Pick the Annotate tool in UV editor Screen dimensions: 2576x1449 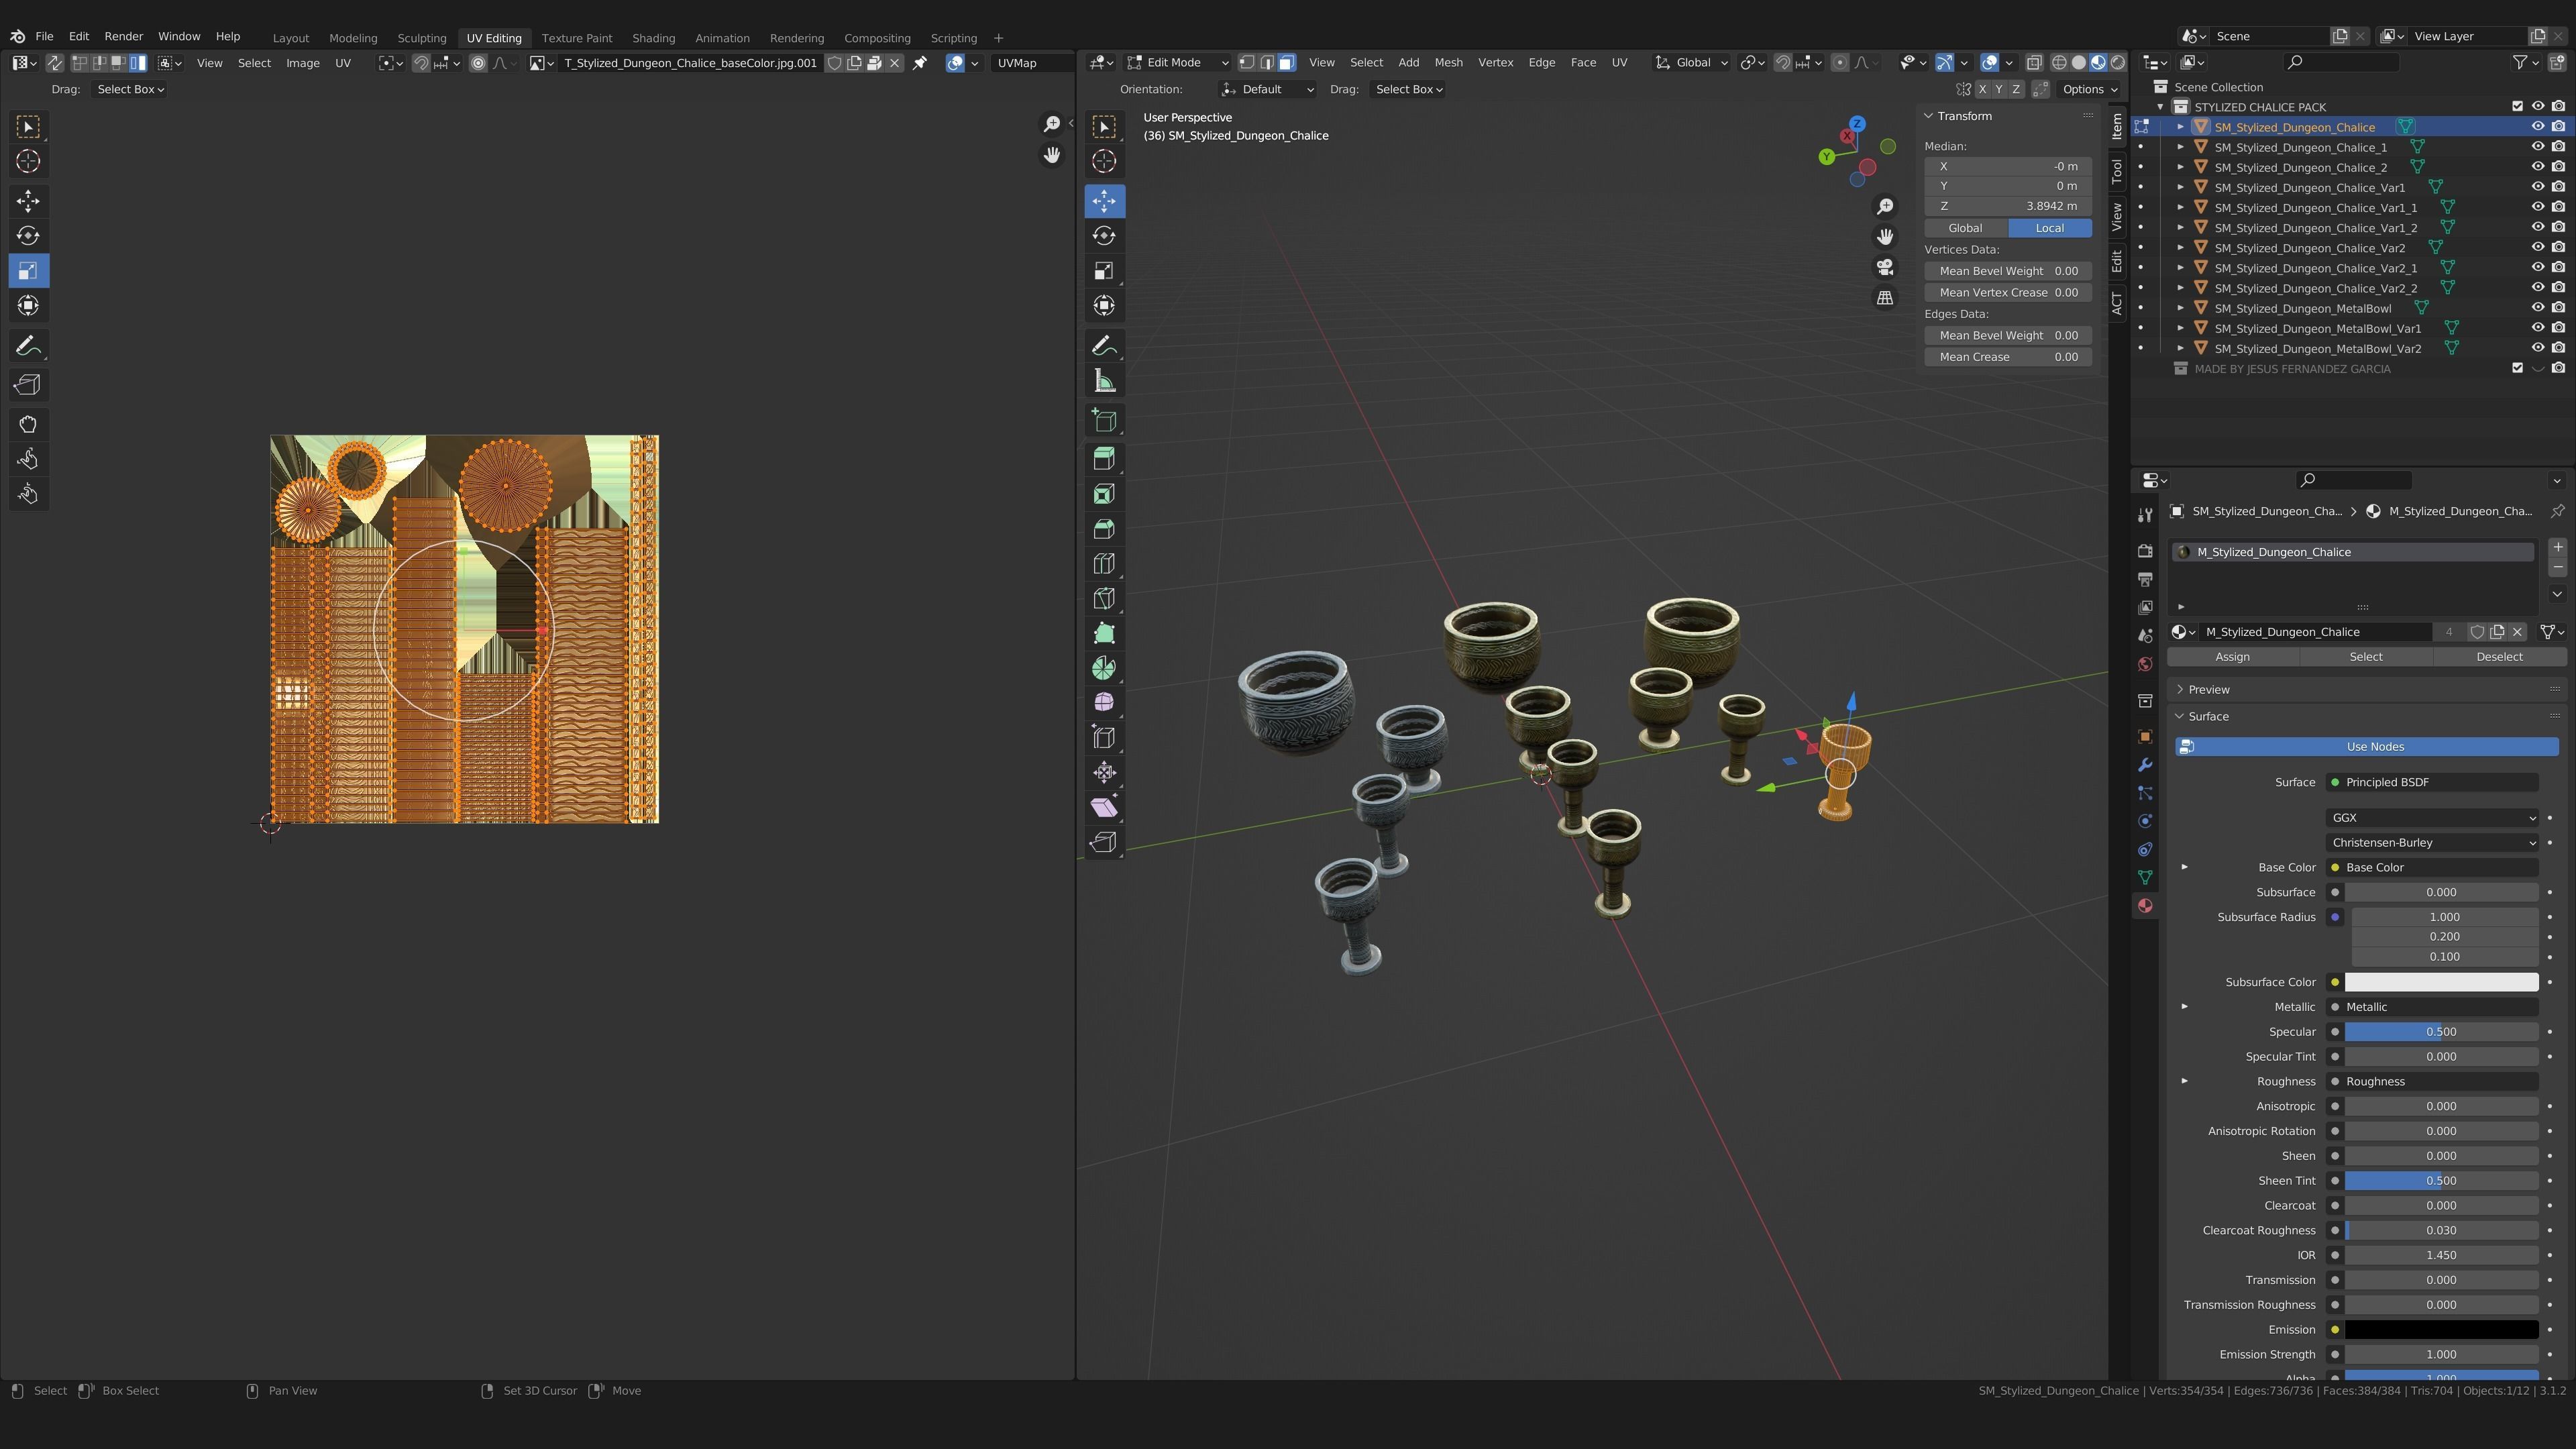coord(28,346)
